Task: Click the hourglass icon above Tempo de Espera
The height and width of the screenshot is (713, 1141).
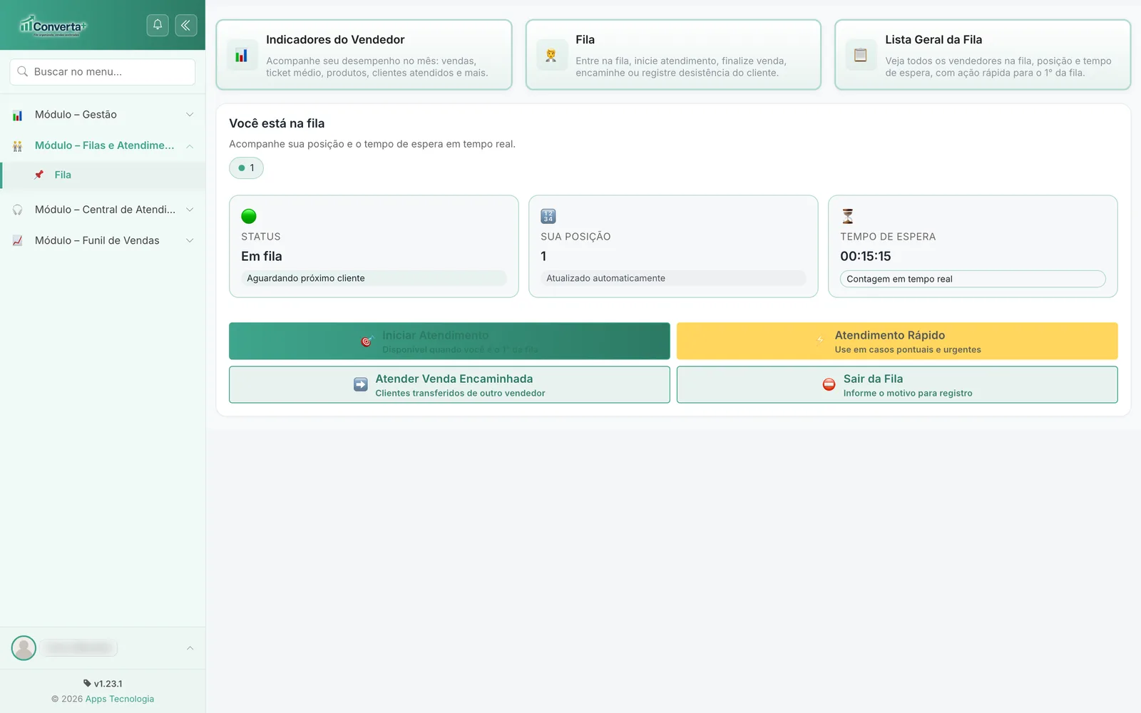Action: [848, 216]
